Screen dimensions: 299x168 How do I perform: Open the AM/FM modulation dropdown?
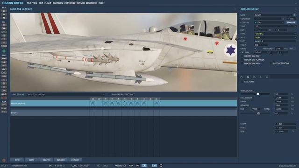tap(292, 49)
